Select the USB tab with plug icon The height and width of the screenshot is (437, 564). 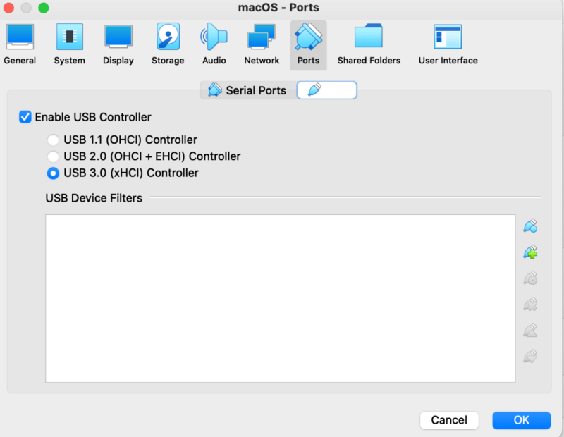[326, 90]
